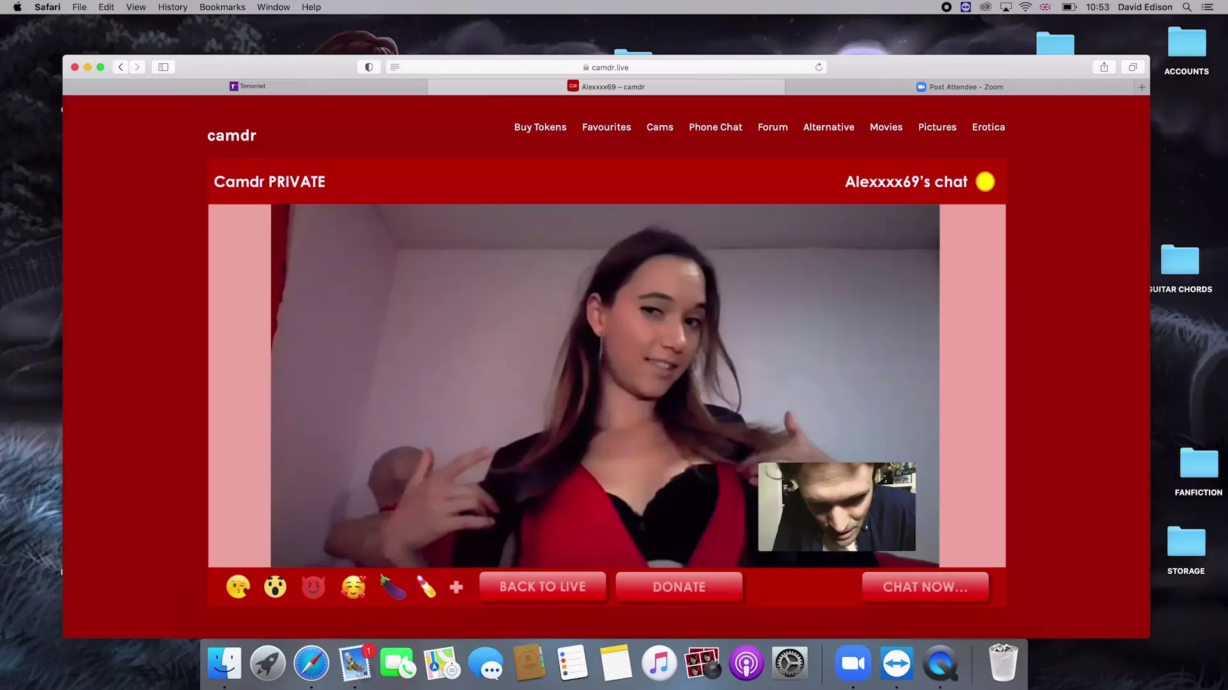Reload the page with the refresh icon
The height and width of the screenshot is (690, 1228).
pyautogui.click(x=819, y=67)
